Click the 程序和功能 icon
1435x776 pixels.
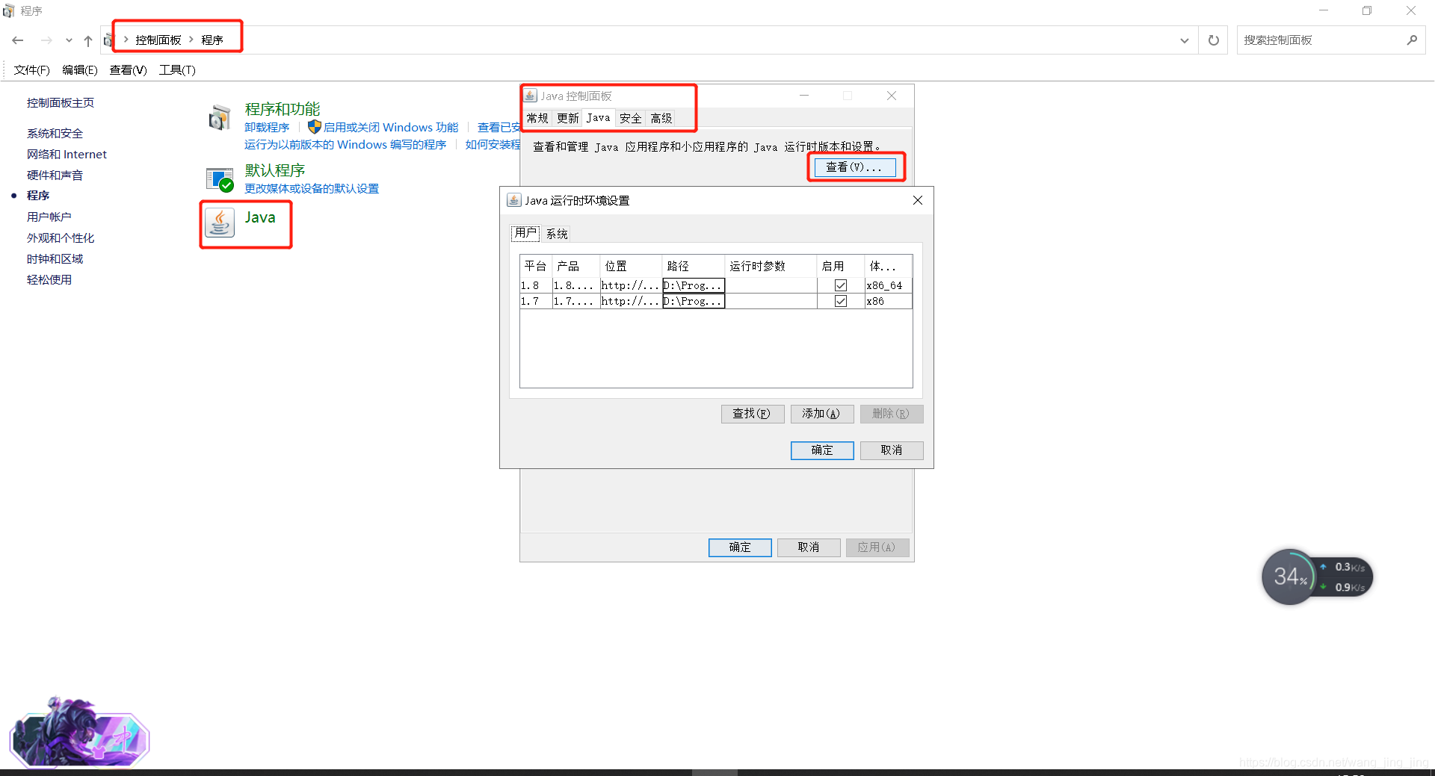[x=219, y=117]
